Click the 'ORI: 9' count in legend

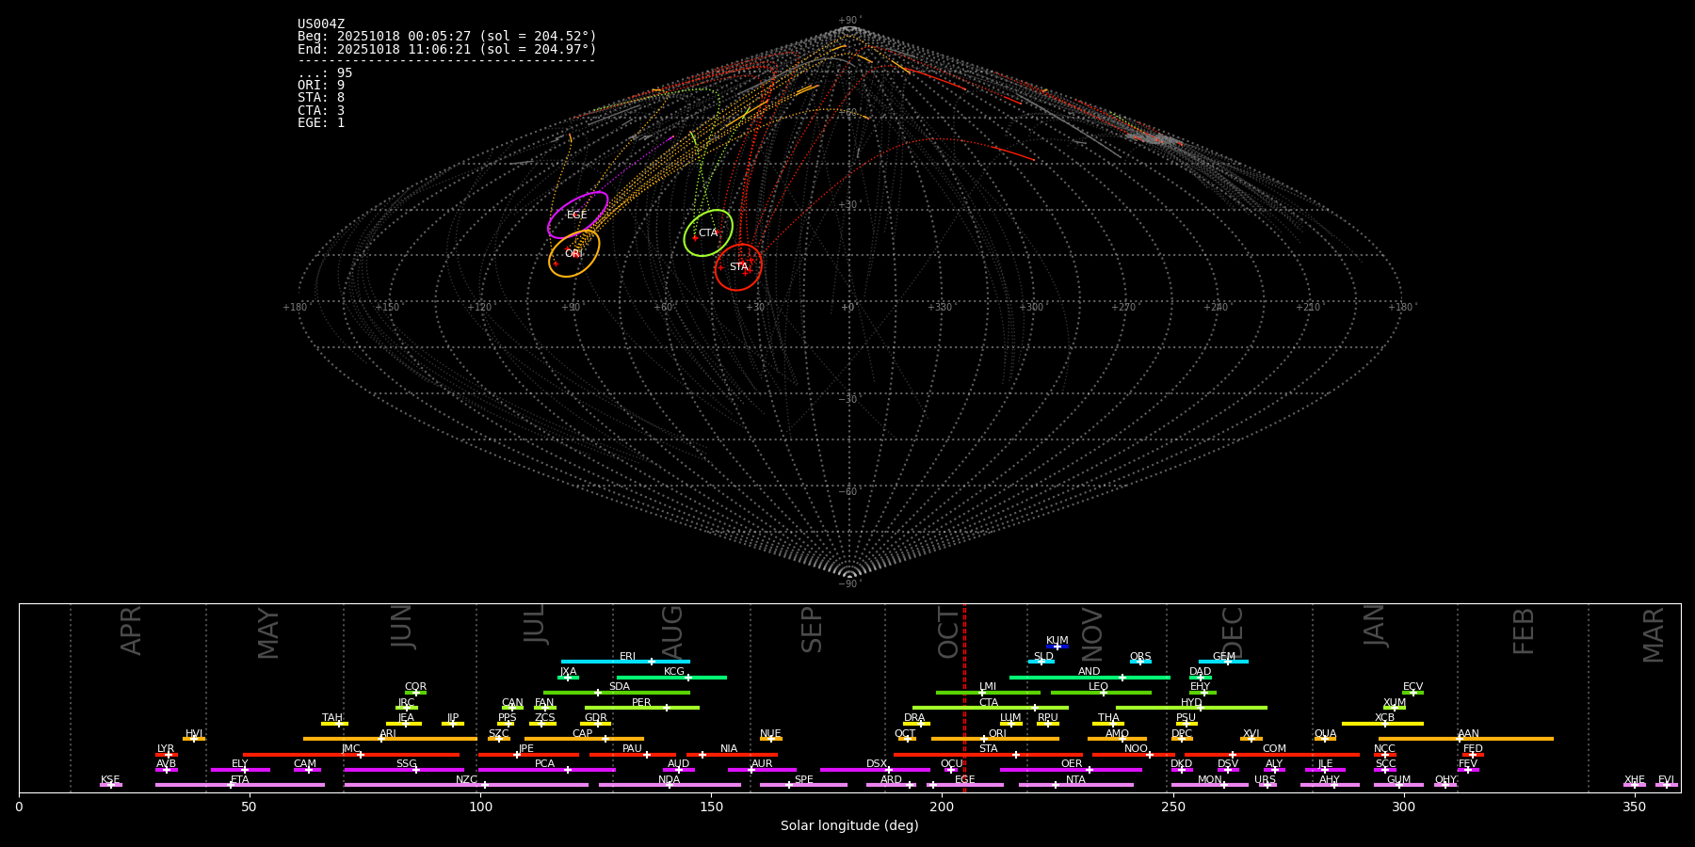[321, 86]
